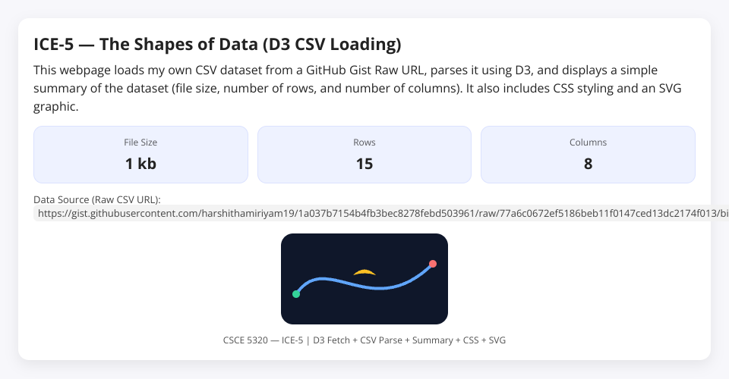Click the "File Size" label
This screenshot has height=379, width=729.
click(140, 142)
